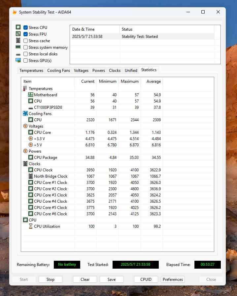Save the test results
Image resolution: width=237 pixels, height=296 pixels.
coord(112,280)
